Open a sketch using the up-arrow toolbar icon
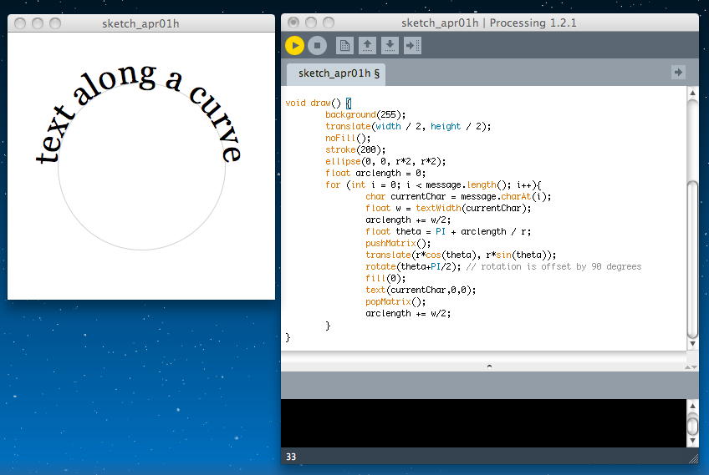 coord(367,46)
